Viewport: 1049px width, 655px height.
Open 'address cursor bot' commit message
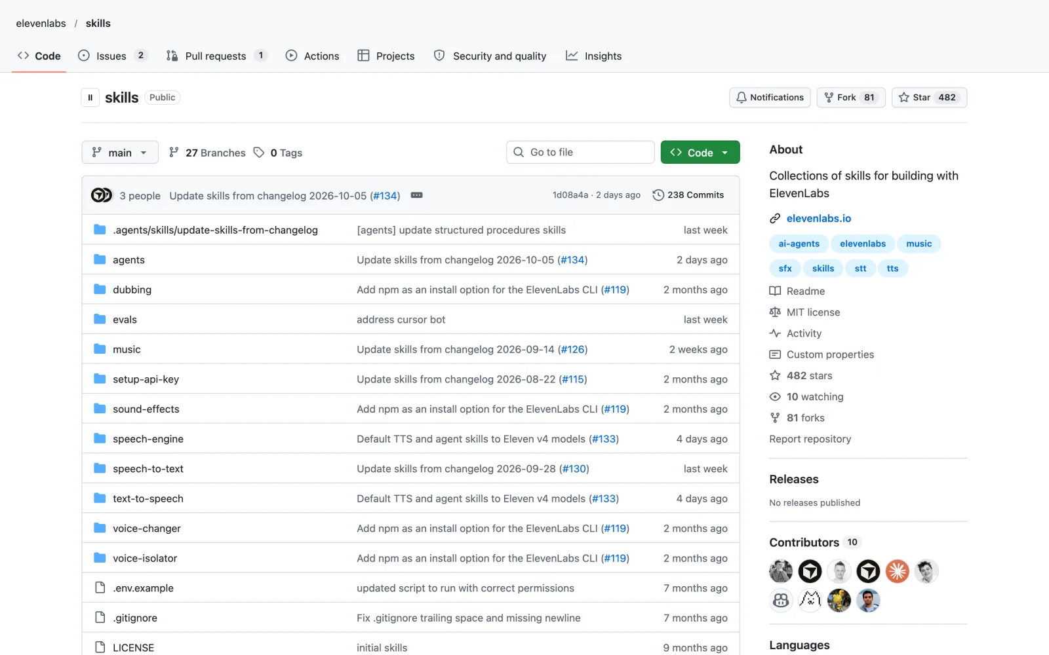(401, 320)
